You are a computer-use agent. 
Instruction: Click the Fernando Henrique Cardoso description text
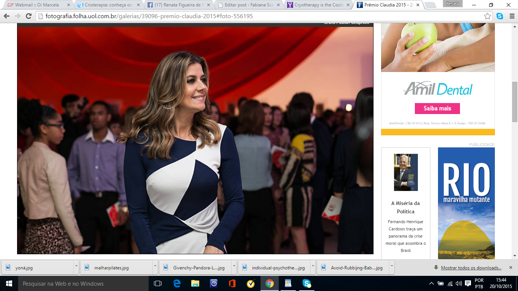tap(405, 236)
